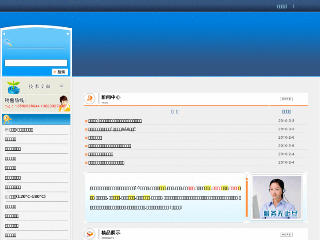
Task: Expand the first sidebar category containing a slash
Action: pyautogui.click(x=7, y=130)
